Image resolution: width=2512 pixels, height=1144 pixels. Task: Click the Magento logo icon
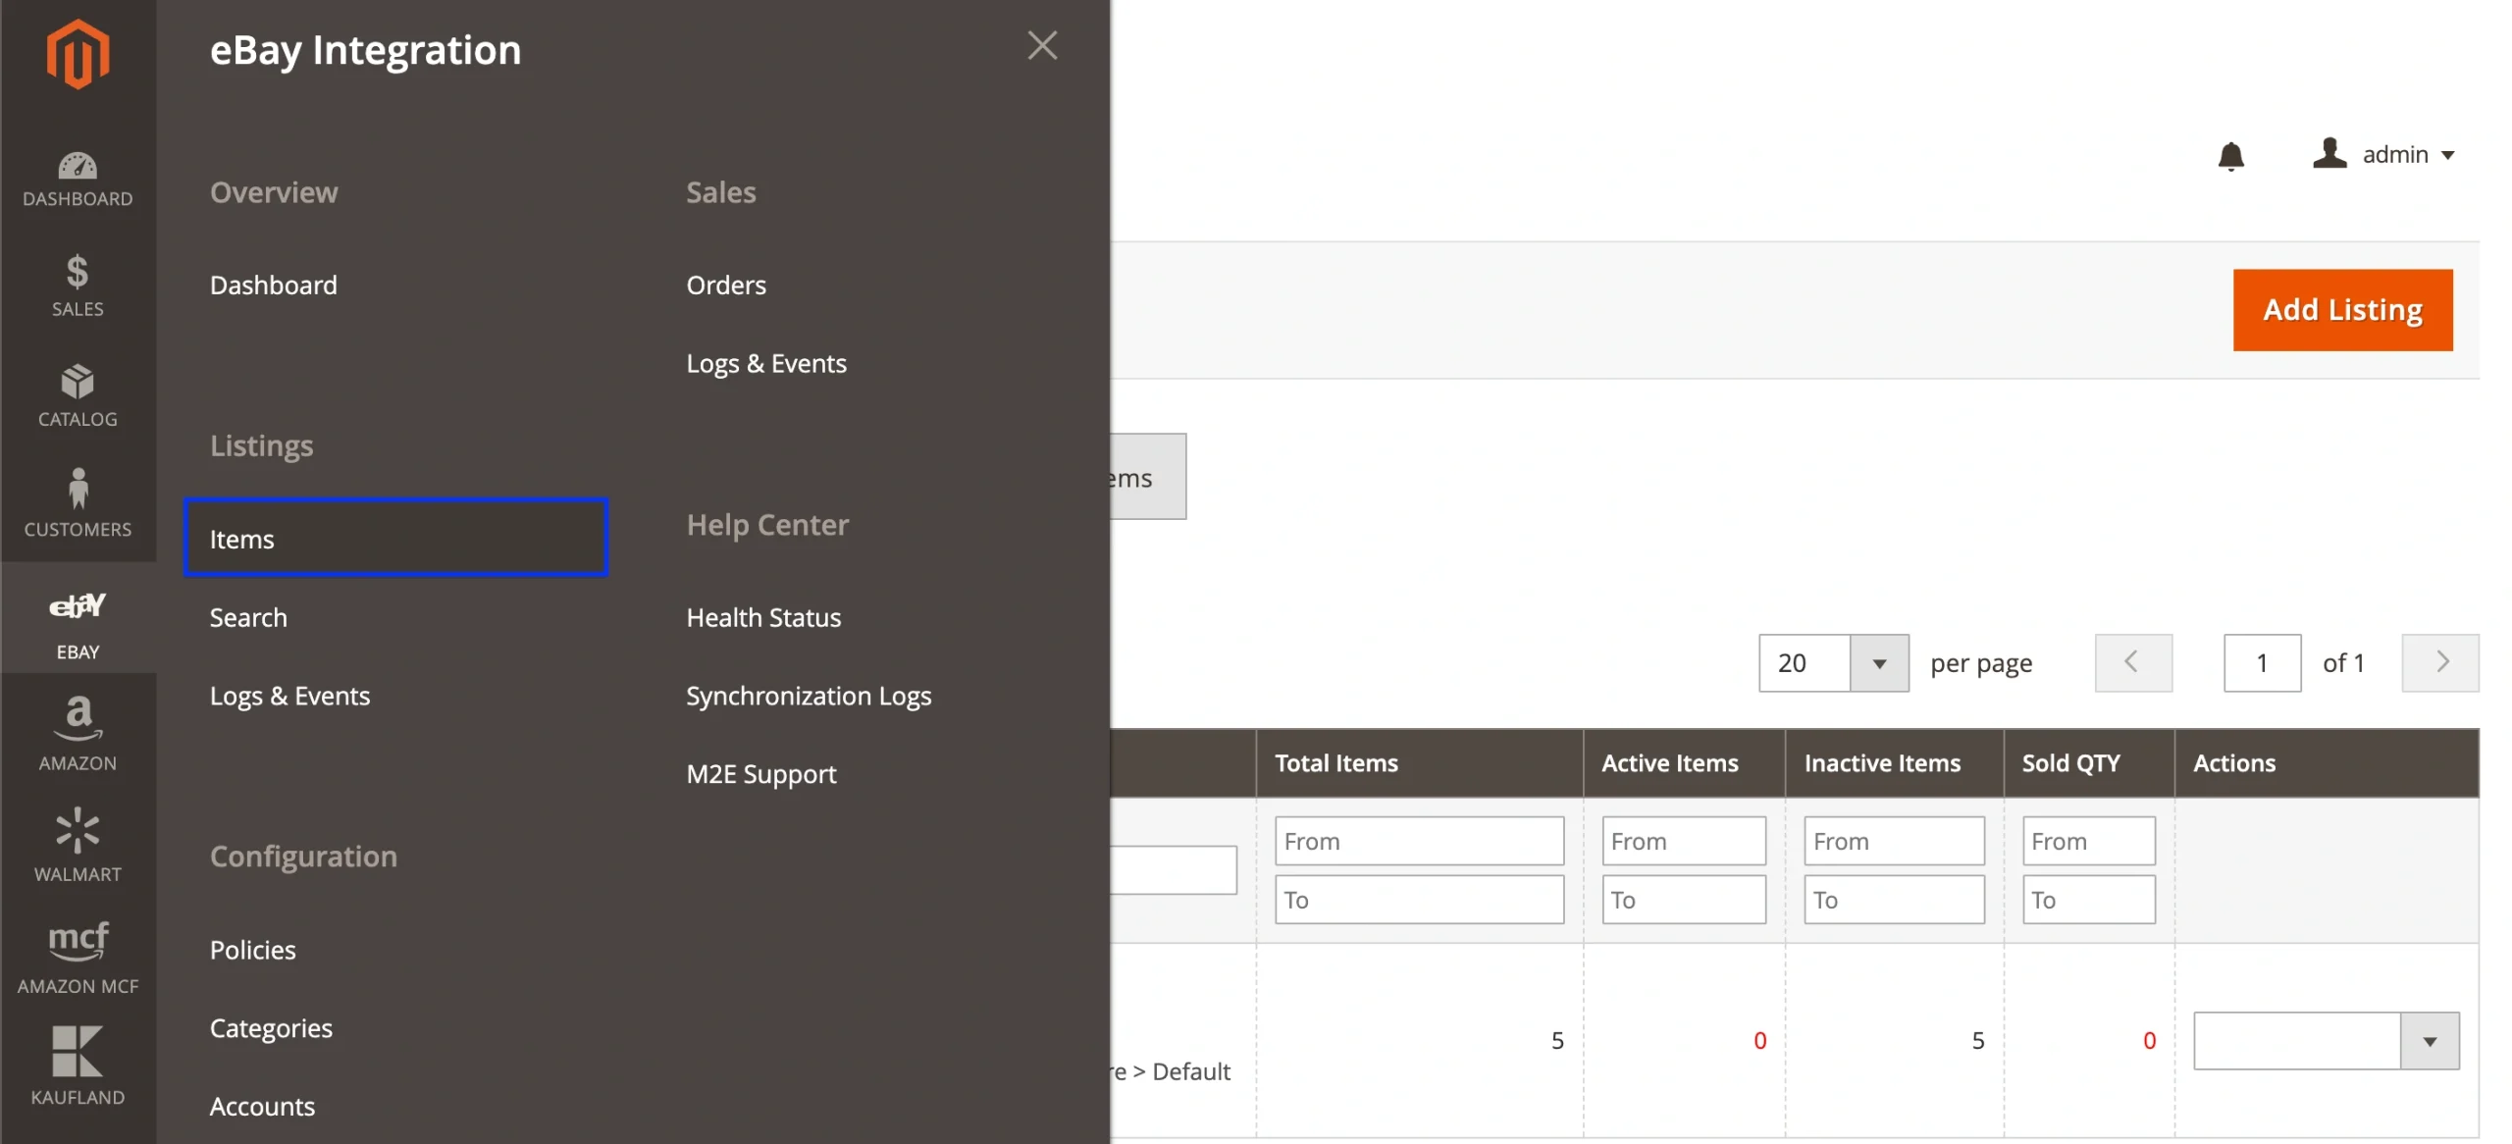pos(78,54)
